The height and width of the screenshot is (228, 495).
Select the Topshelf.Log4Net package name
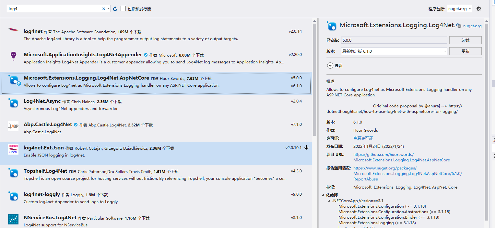click(x=45, y=171)
